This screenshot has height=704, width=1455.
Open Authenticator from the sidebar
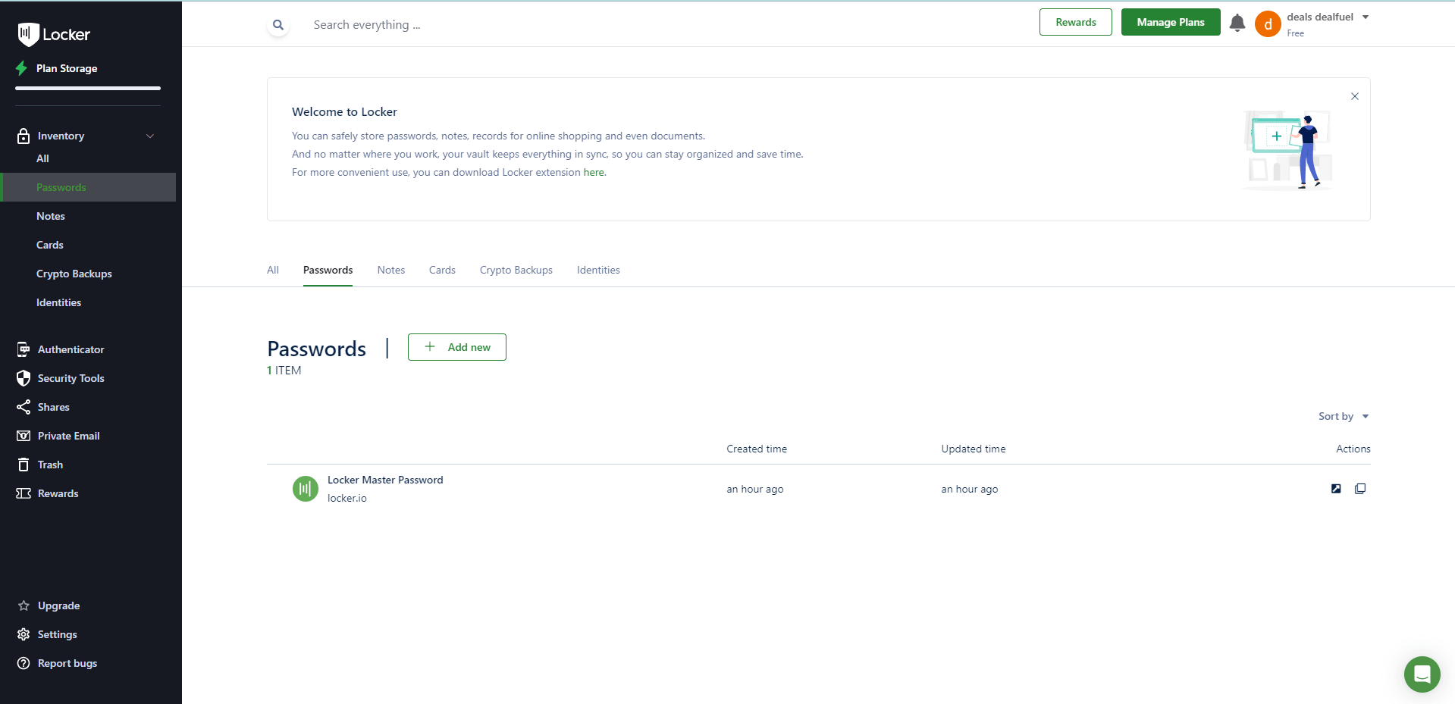tap(71, 349)
